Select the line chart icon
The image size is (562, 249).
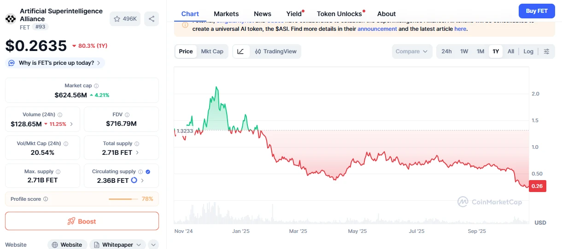(x=240, y=51)
